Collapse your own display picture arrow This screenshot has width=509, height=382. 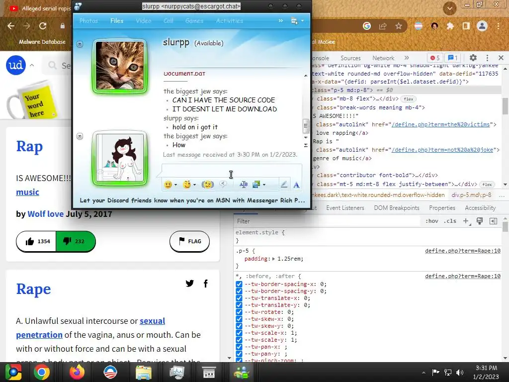tap(80, 136)
